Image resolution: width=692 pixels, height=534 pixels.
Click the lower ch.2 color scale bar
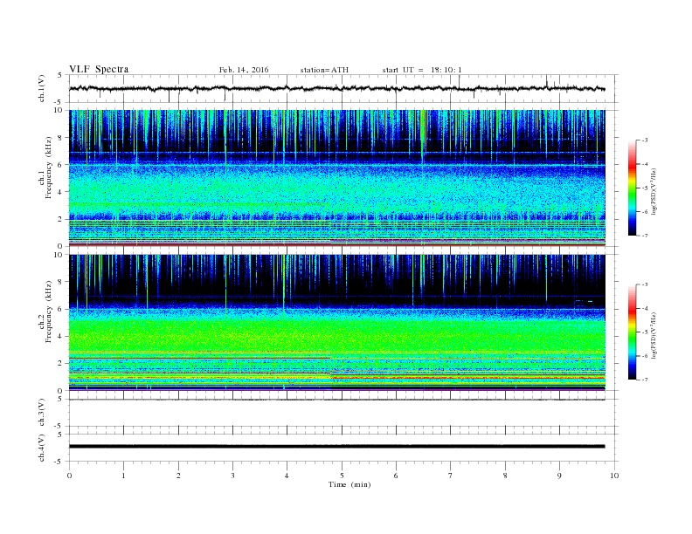tap(632, 332)
